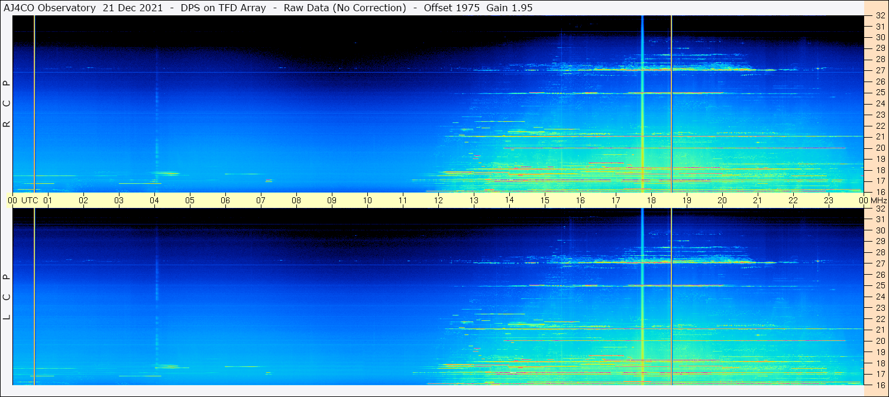Viewport: 889px width, 397px height.
Task: Click the LCP vertical panel label
Action: point(7,297)
